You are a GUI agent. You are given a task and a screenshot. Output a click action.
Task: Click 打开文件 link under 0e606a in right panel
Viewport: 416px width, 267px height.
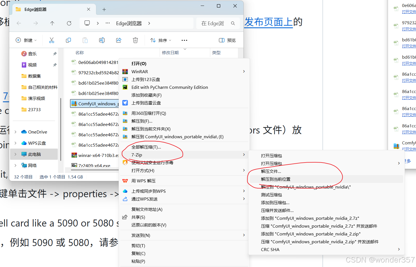click(409, 12)
